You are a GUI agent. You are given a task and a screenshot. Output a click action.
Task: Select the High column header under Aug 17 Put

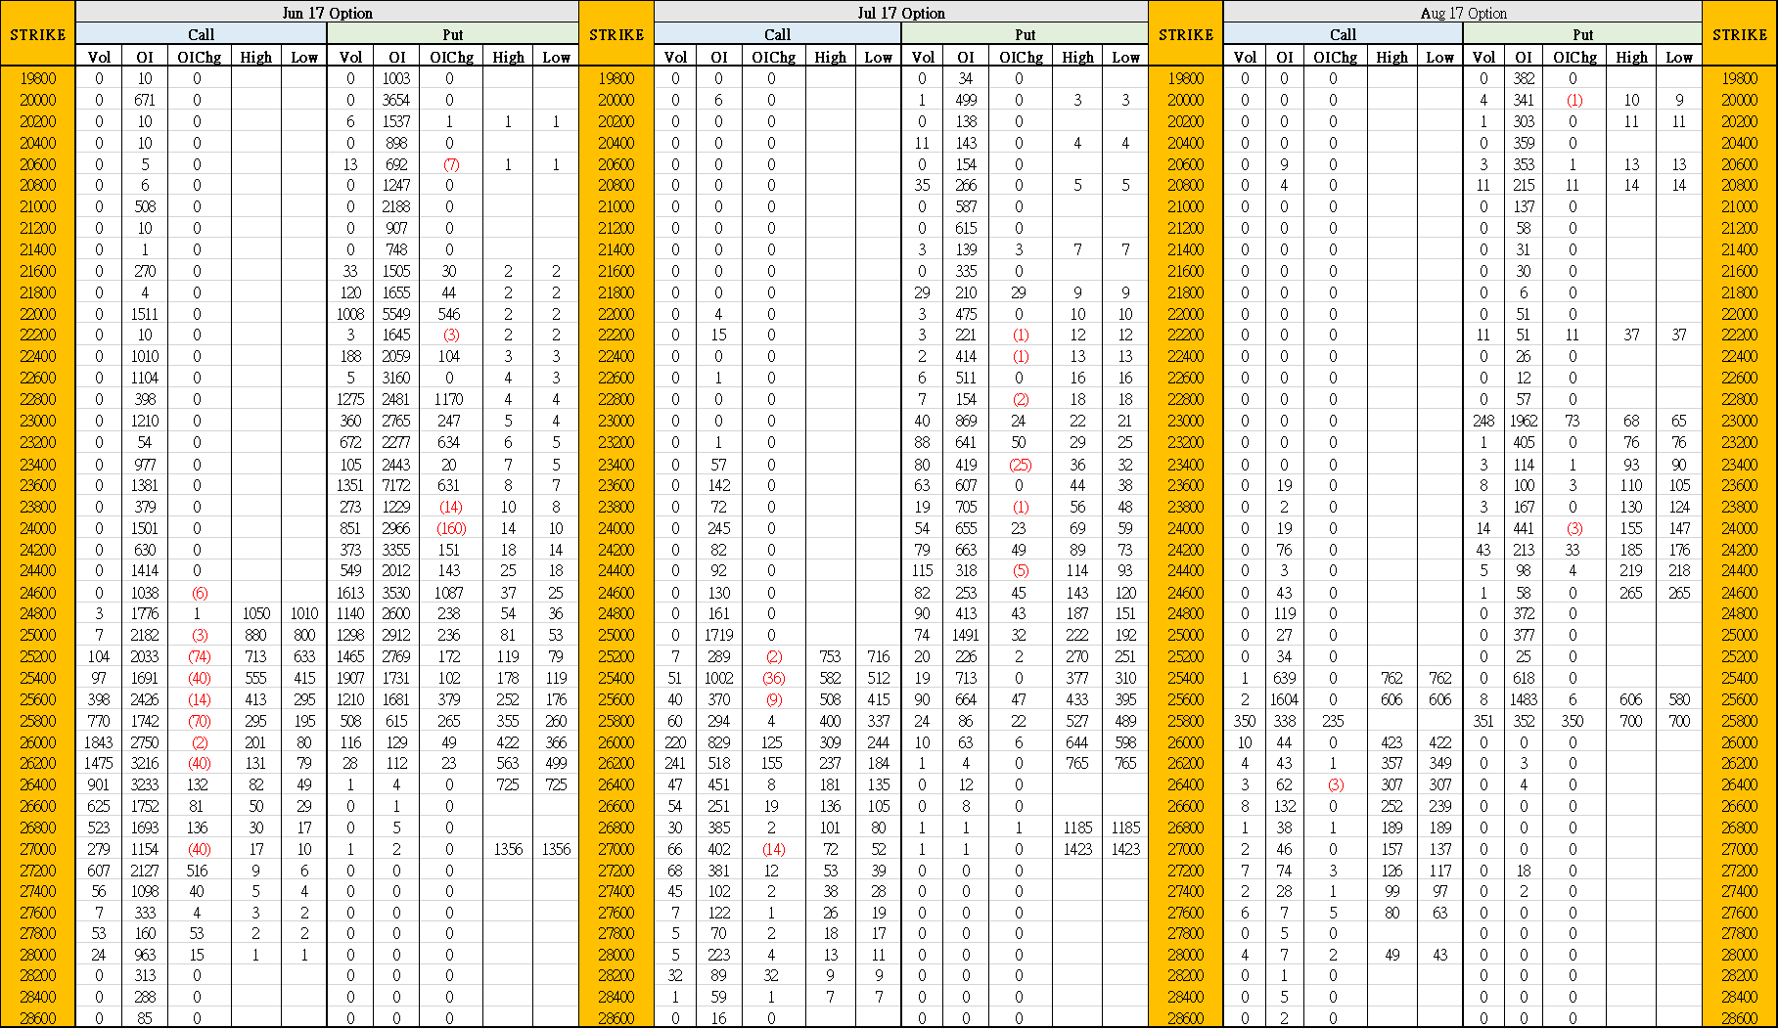pyautogui.click(x=1631, y=57)
